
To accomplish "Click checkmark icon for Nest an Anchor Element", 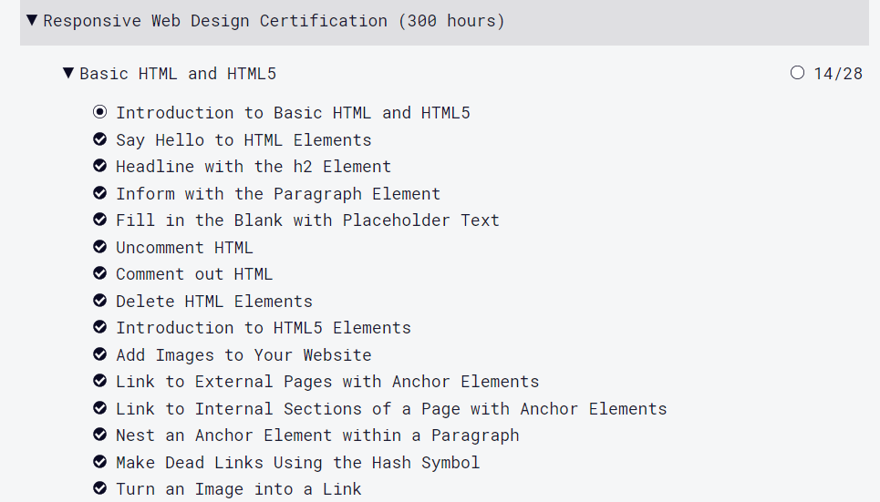I will [100, 435].
